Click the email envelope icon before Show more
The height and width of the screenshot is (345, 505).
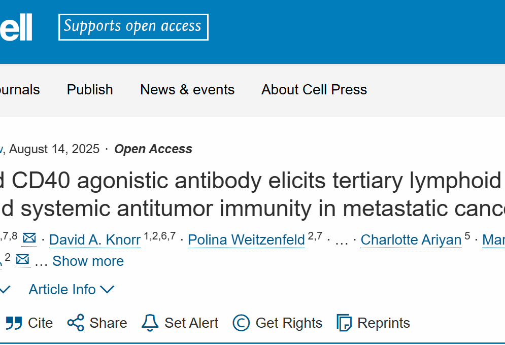click(x=22, y=259)
